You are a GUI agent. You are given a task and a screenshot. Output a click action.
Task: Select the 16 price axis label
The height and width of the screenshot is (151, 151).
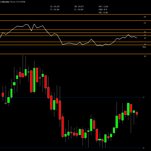tap(145, 38)
